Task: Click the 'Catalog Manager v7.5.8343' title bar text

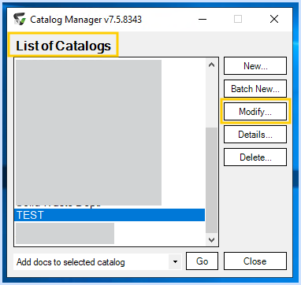Action: click(x=86, y=20)
